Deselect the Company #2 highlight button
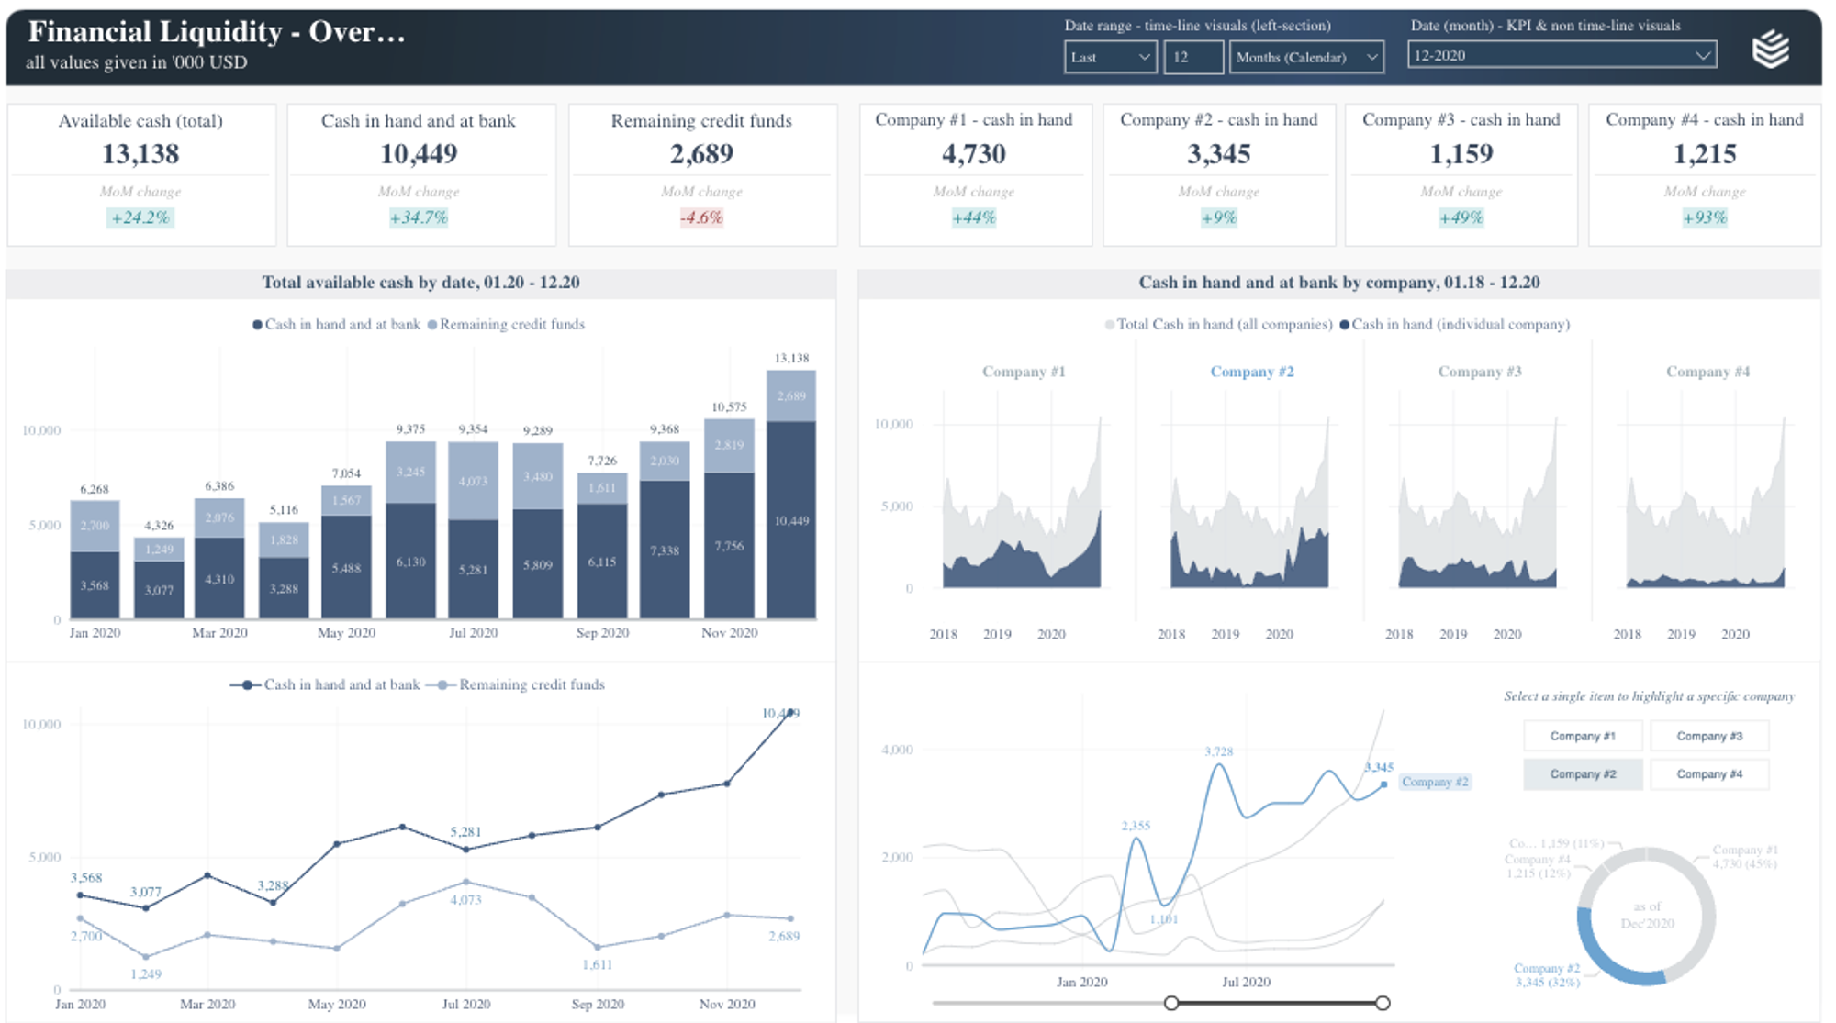Image resolution: width=1836 pixels, height=1023 pixels. click(1583, 773)
